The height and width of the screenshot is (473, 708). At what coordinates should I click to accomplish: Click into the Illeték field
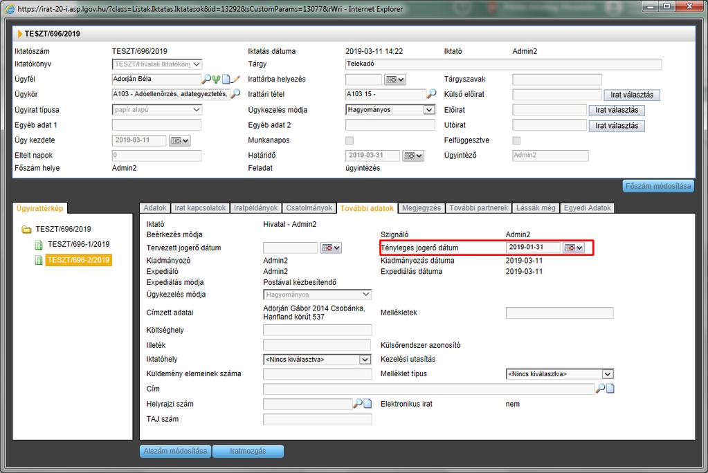click(x=317, y=345)
